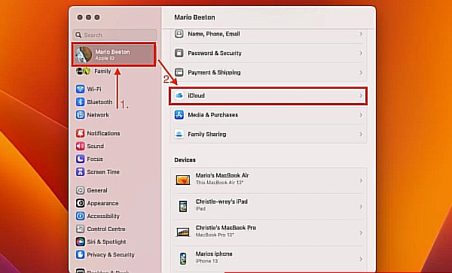Open Family Sharing label
This screenshot has width=452, height=273.
(x=207, y=134)
